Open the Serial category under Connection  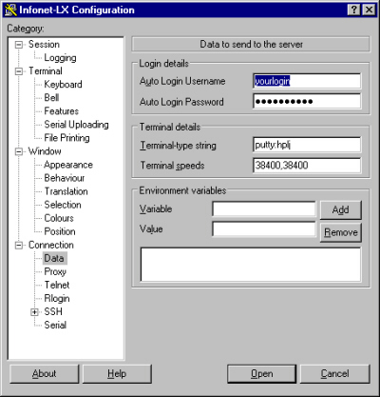point(55,325)
